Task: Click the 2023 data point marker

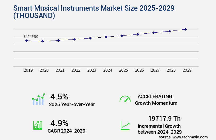Action: pyautogui.click(x=90, y=38)
